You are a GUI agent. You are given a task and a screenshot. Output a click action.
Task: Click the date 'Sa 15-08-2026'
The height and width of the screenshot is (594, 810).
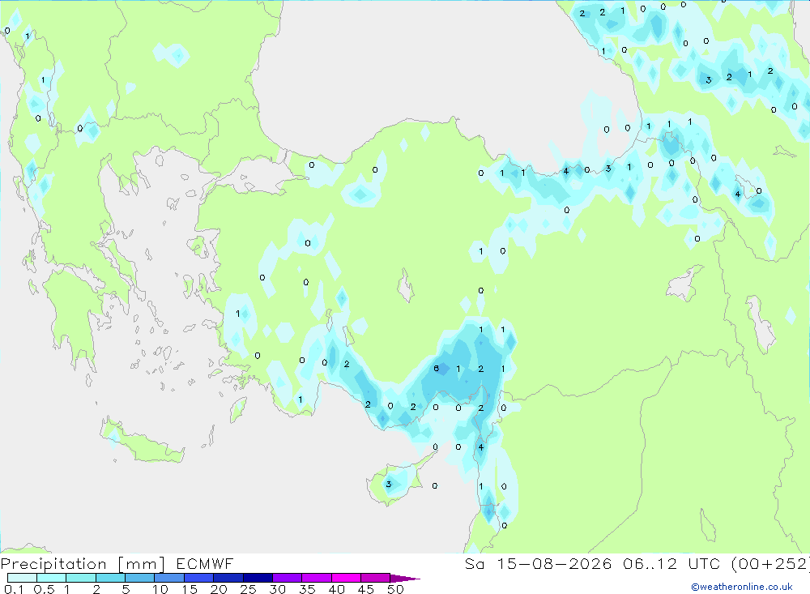539,563
